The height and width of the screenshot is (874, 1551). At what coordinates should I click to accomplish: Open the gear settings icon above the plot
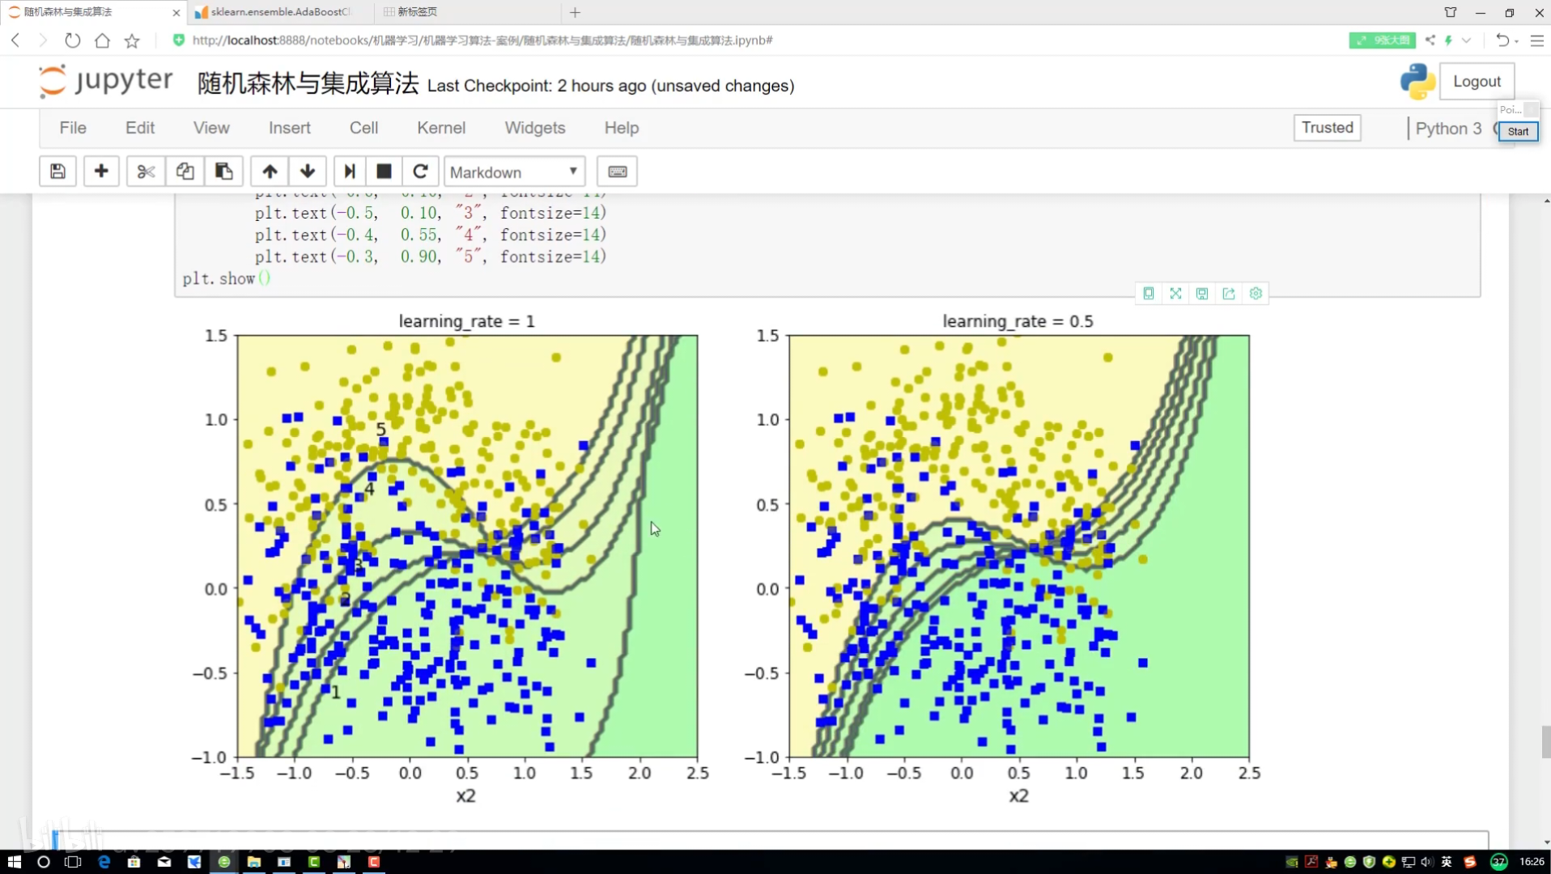1256,294
